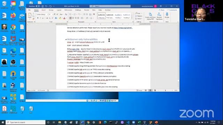Screen dimensions: 223x125
Task: Click the Text Effects glowing A icon
Action: pos(56,18)
